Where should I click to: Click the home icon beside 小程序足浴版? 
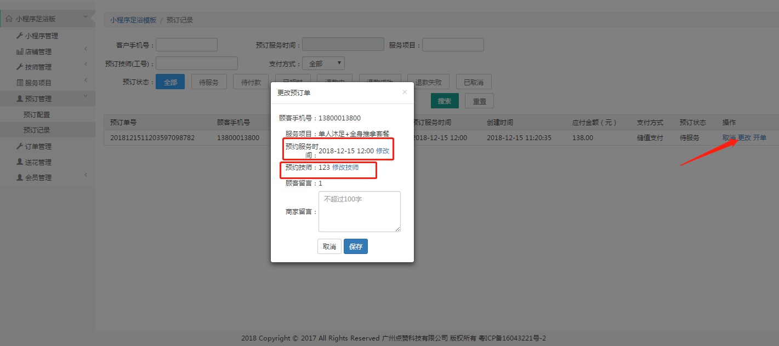click(9, 19)
